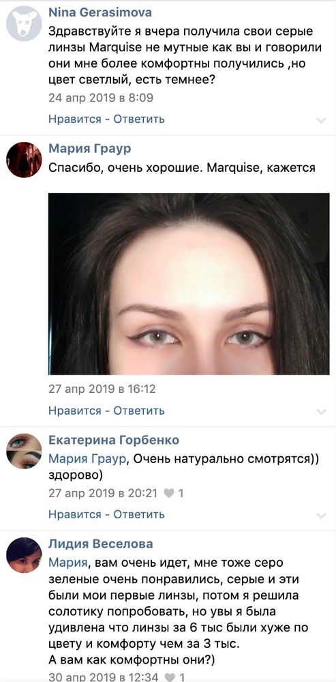
Task: Click Нравится under Nina Gerasimova's comment
Action: tap(75, 119)
